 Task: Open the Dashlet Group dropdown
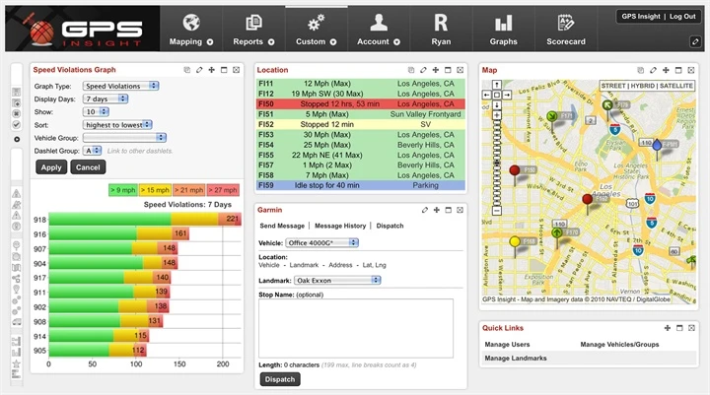pyautogui.click(x=93, y=151)
